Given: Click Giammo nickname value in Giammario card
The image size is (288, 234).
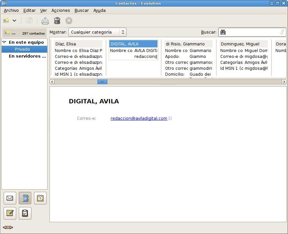Looking at the screenshot, I should point(198,57).
